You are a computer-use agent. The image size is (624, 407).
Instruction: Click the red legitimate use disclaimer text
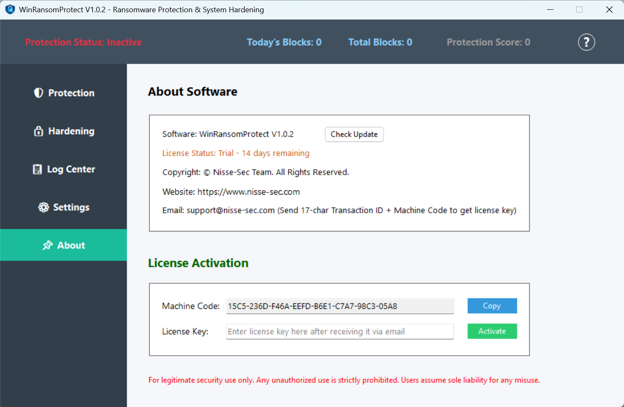344,380
